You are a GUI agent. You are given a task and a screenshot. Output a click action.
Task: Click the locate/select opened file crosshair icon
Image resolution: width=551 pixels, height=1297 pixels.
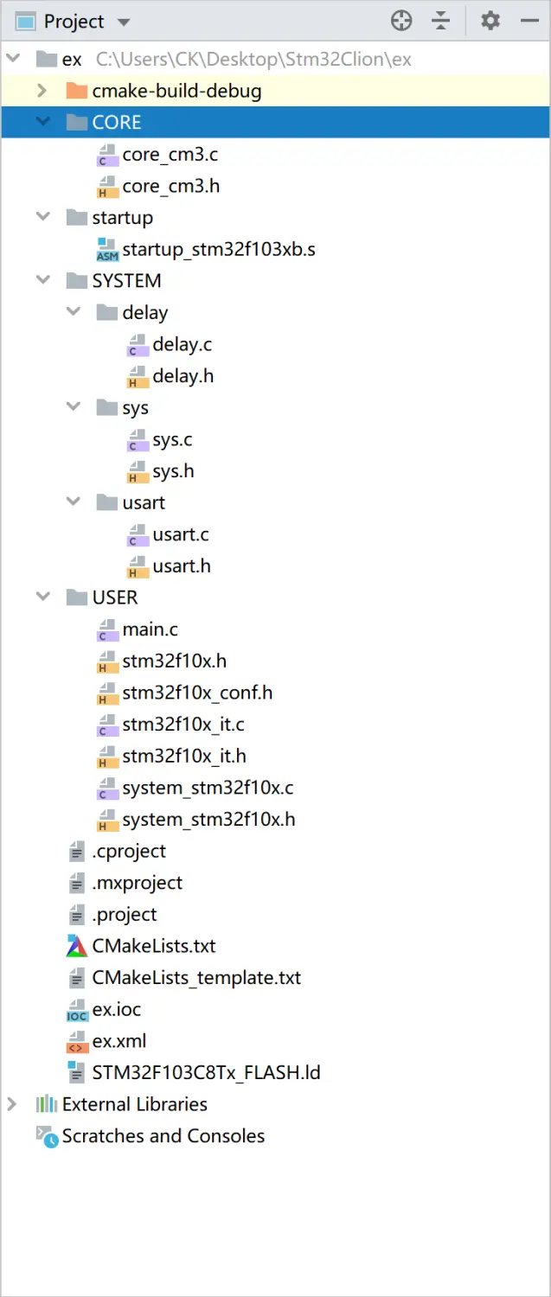tap(401, 21)
